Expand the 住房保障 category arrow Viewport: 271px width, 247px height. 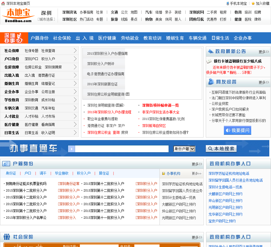(x=75, y=67)
